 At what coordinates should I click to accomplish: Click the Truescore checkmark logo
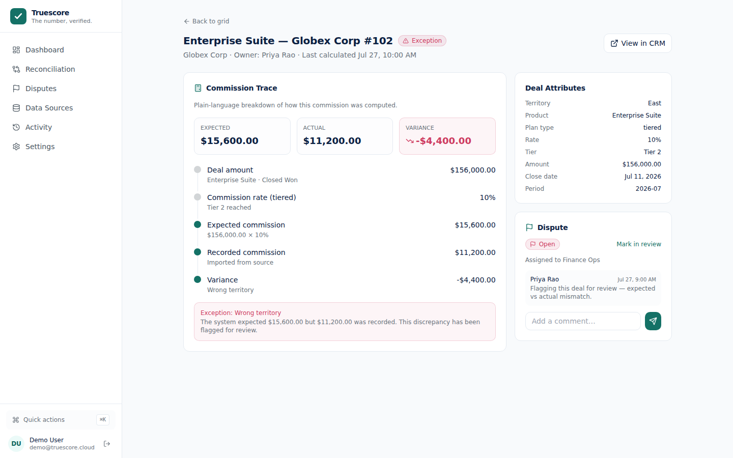click(18, 16)
